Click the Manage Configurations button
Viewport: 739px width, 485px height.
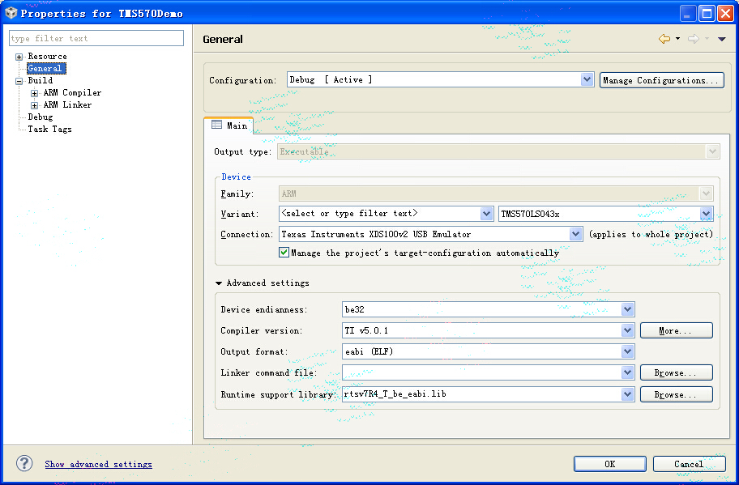pos(662,80)
